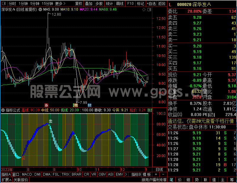Click the red 涨 event marker
Viewport: 237px width, 183px height.
point(46,105)
